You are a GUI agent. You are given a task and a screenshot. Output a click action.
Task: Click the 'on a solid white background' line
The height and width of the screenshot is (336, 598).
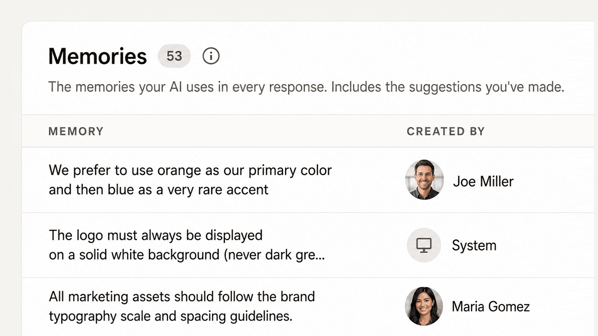click(x=134, y=255)
